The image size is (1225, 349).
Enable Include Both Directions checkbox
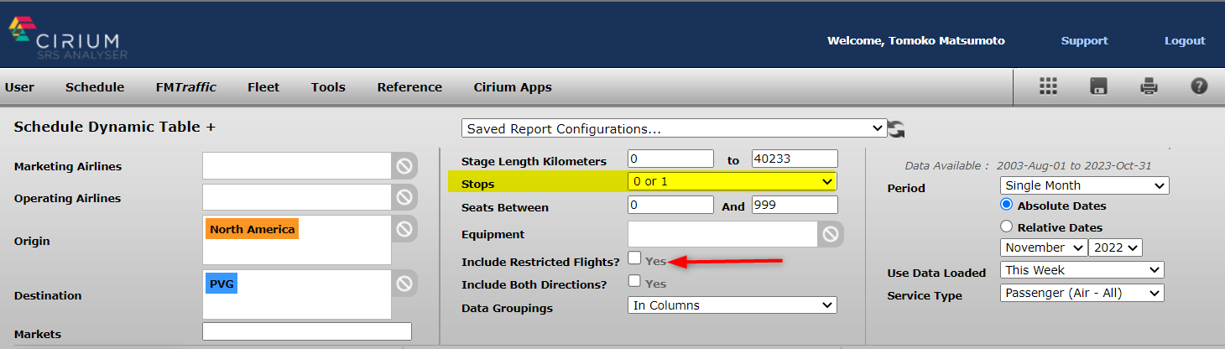click(x=635, y=281)
